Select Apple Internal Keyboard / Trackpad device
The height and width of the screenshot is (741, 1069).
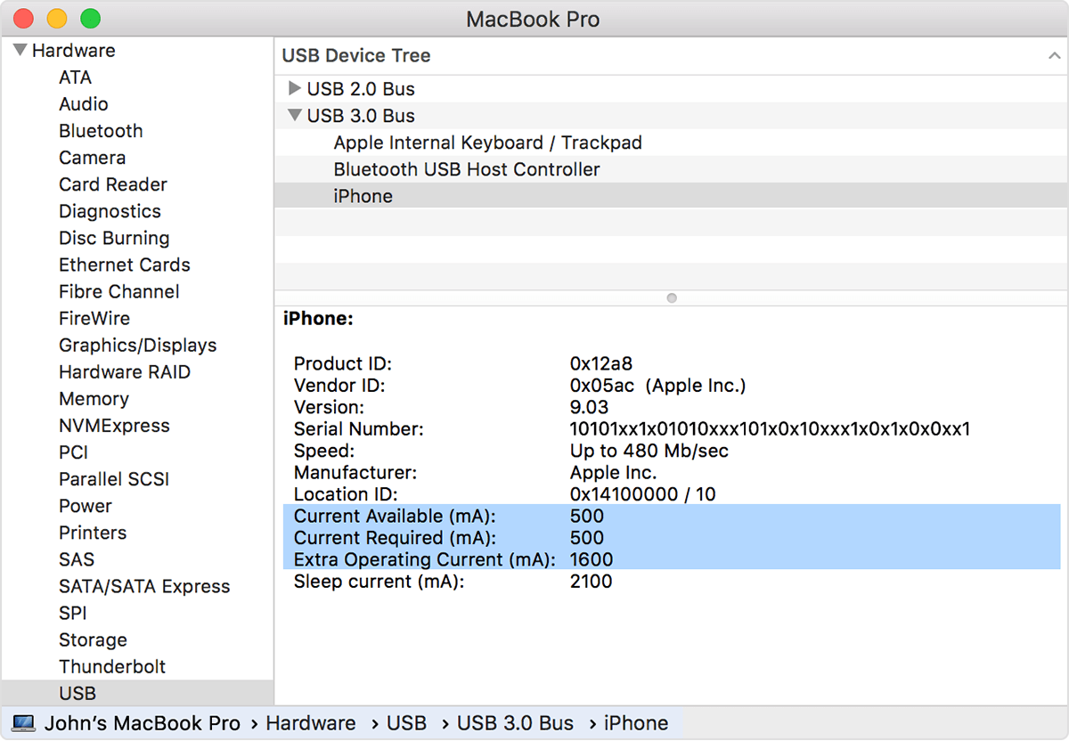[487, 142]
